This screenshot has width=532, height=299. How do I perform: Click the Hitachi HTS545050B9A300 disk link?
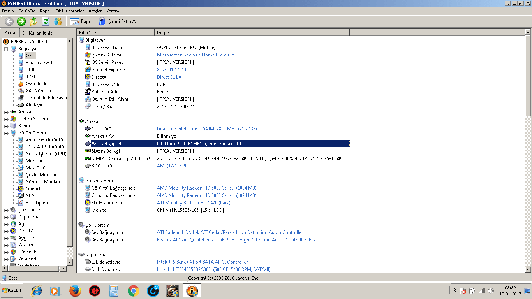point(213,269)
